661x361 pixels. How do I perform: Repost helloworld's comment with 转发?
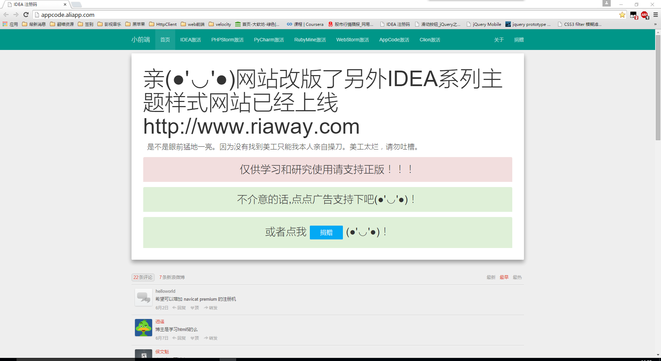click(211, 308)
